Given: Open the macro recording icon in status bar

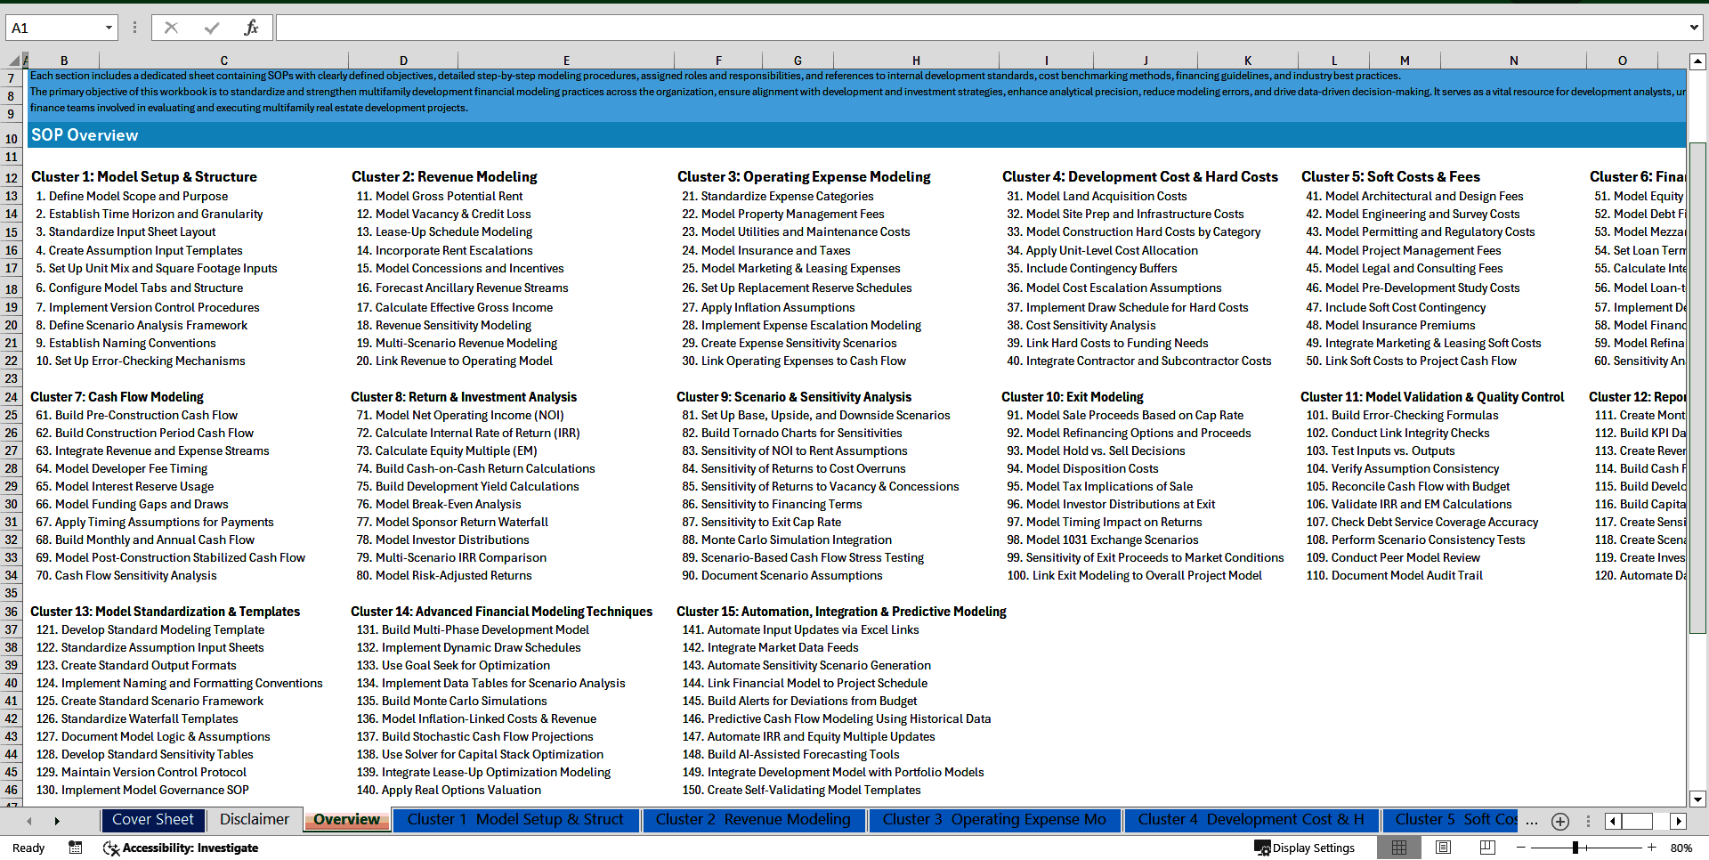Looking at the screenshot, I should tap(75, 848).
